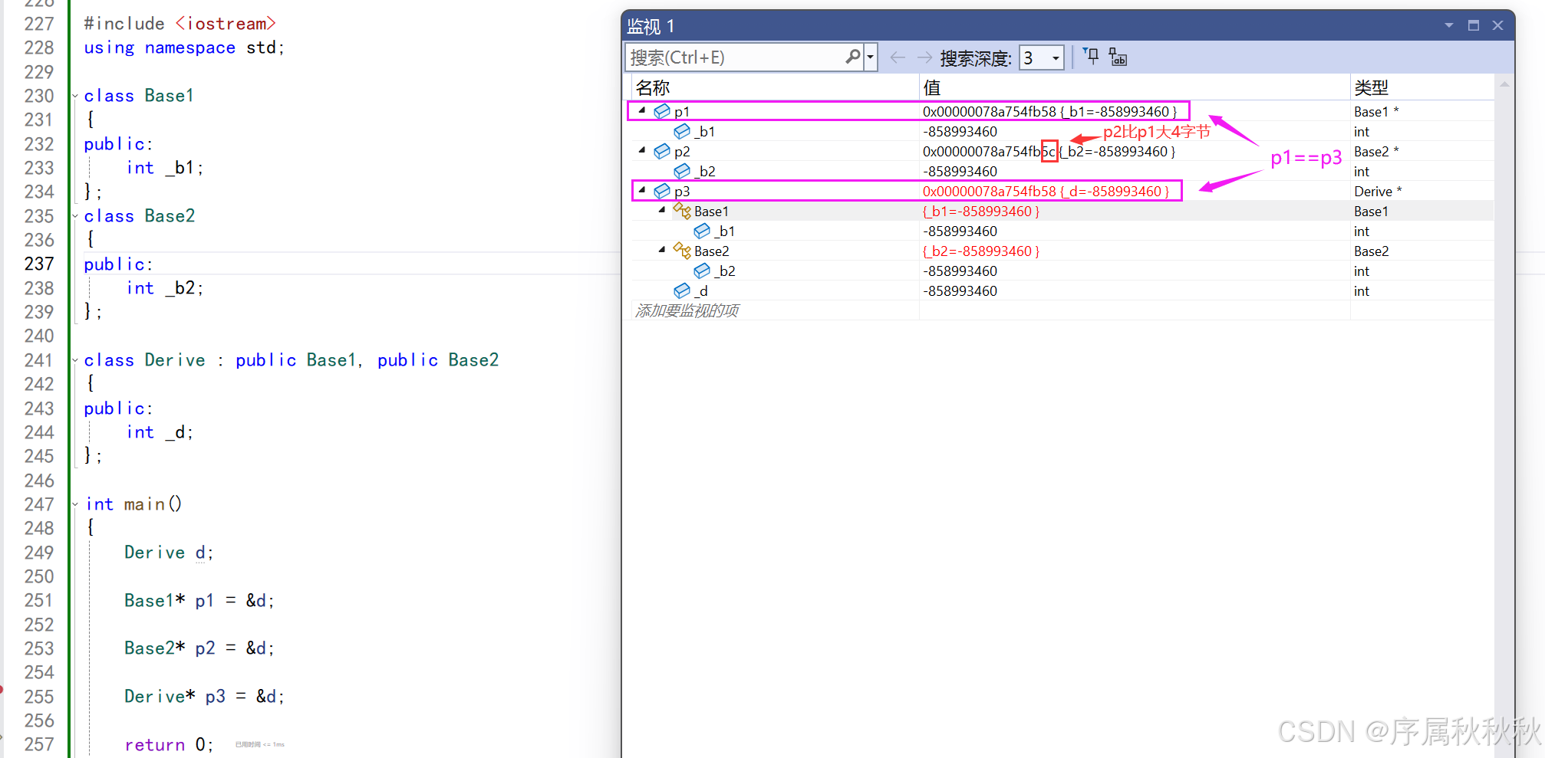Go to previous search result arrow
The image size is (1545, 758).
[898, 57]
